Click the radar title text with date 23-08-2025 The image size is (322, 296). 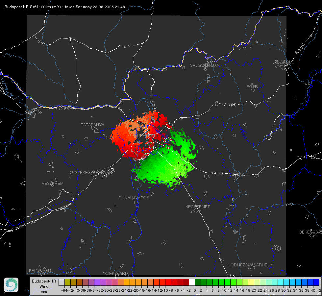65,7
